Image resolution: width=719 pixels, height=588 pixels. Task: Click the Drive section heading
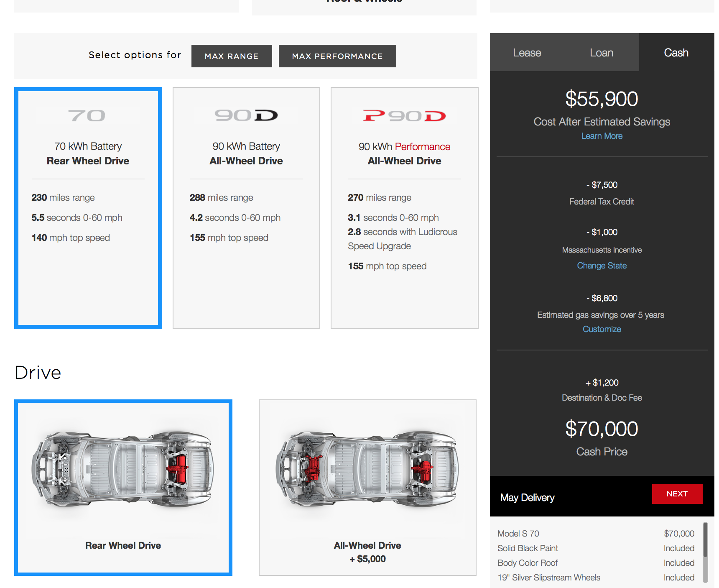pos(38,373)
